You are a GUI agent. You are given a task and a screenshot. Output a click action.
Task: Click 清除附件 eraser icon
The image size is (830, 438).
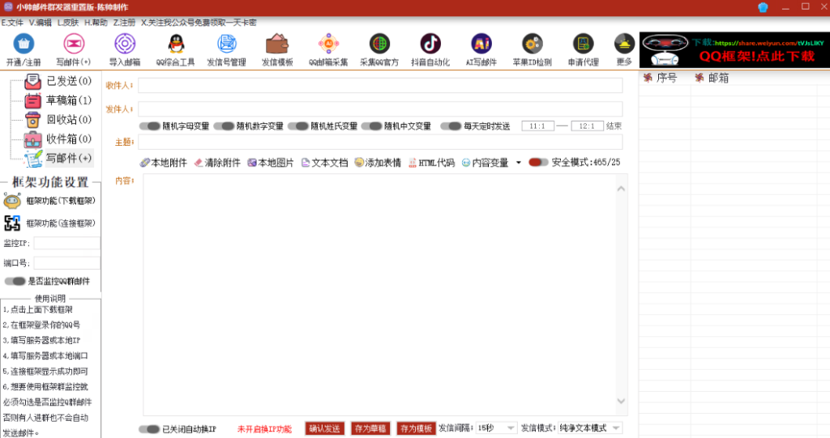pyautogui.click(x=199, y=163)
